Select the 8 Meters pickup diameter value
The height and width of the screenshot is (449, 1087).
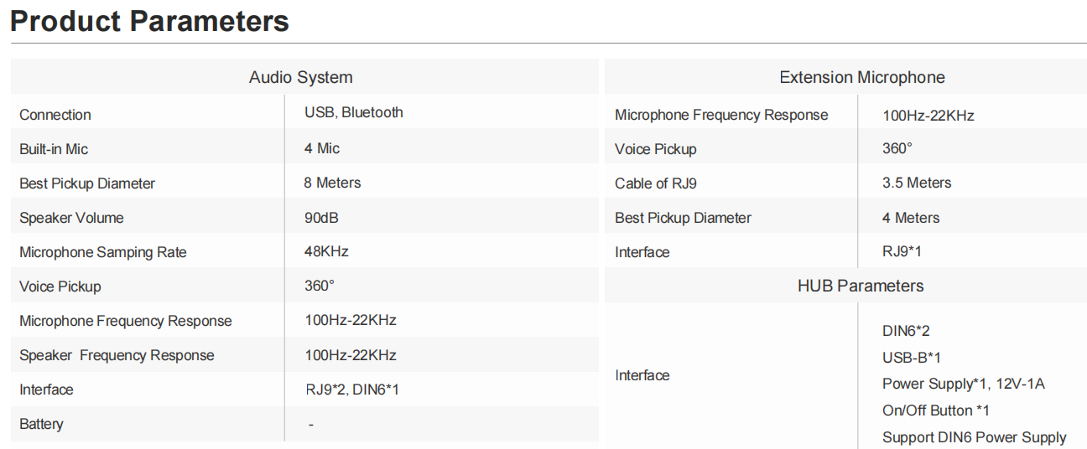(x=332, y=183)
